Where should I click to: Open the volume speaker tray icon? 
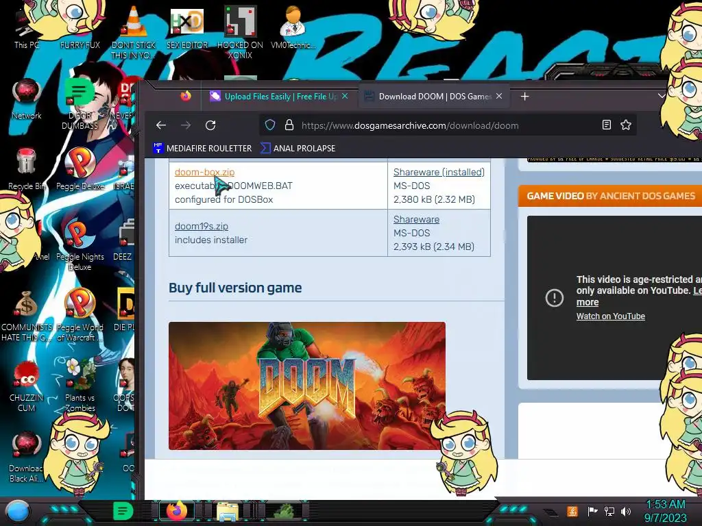tap(626, 511)
